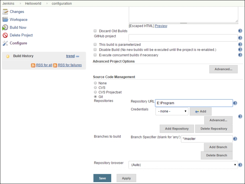Open the trend link
The image size is (245, 184).
point(70,56)
